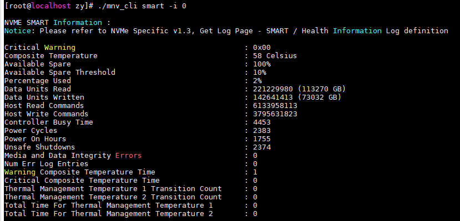This screenshot has height=221, width=460.
Task: Click the Data Units Read value
Action: click(299, 89)
